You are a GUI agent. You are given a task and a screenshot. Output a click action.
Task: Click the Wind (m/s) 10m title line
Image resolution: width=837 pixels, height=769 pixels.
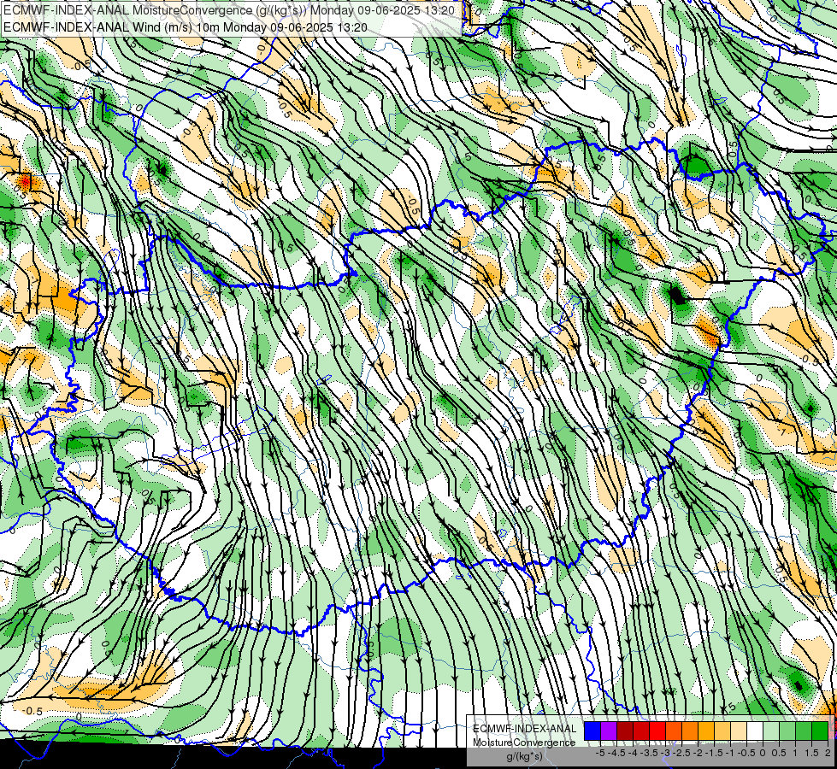pyautogui.click(x=186, y=26)
